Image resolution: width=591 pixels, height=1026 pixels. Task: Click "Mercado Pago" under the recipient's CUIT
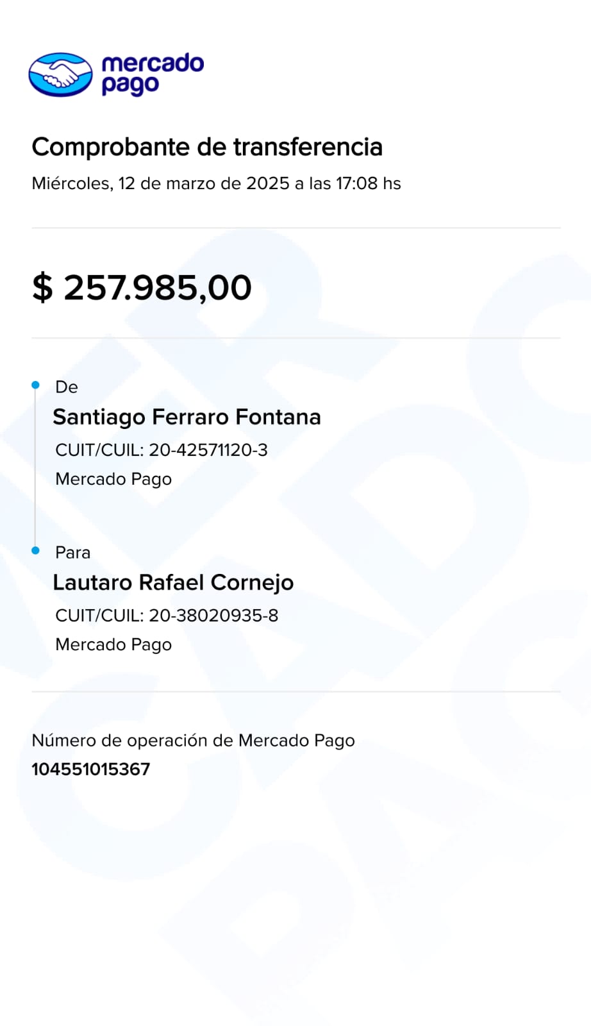[x=113, y=644]
